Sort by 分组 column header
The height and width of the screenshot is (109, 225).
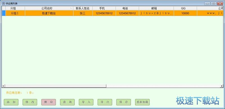click(x=15, y=8)
